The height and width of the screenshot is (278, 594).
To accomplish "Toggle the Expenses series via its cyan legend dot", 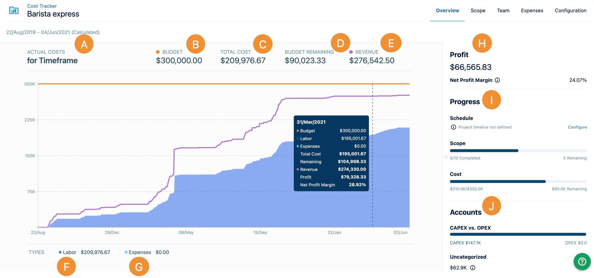I will pyautogui.click(x=126, y=252).
